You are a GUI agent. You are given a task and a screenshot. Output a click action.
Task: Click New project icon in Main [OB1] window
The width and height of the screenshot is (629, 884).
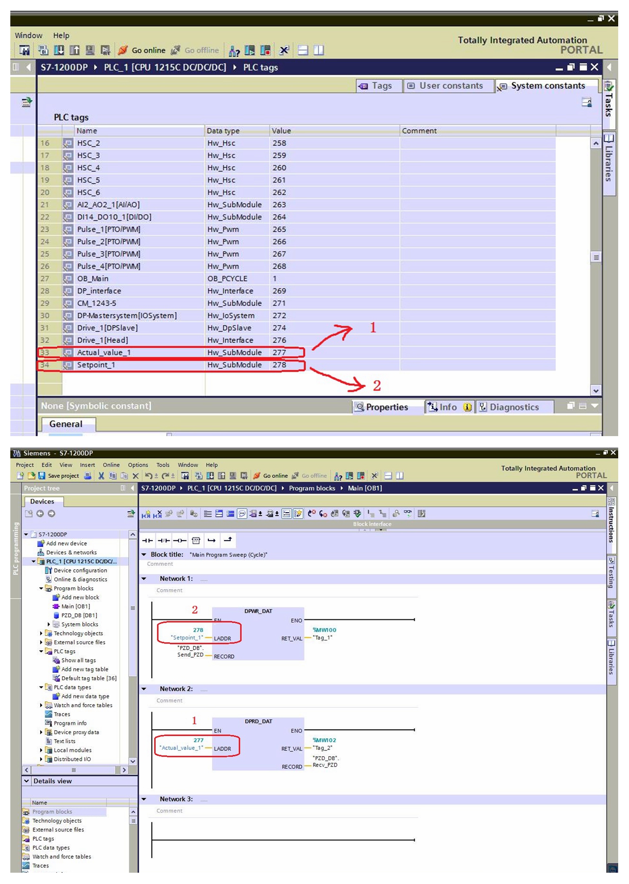20,475
